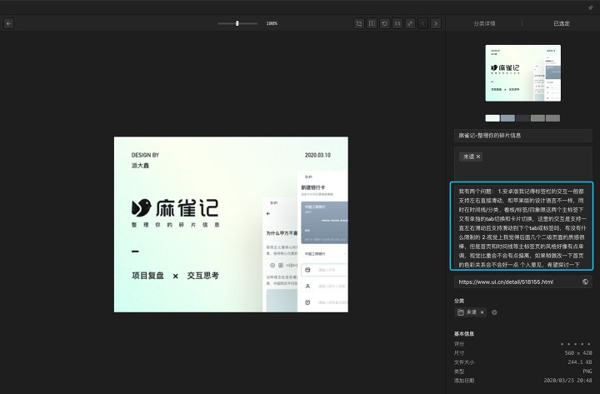Screen dimensions: 600x394
Task: Click the preview thumbnail in the right panel
Action: pyautogui.click(x=523, y=73)
